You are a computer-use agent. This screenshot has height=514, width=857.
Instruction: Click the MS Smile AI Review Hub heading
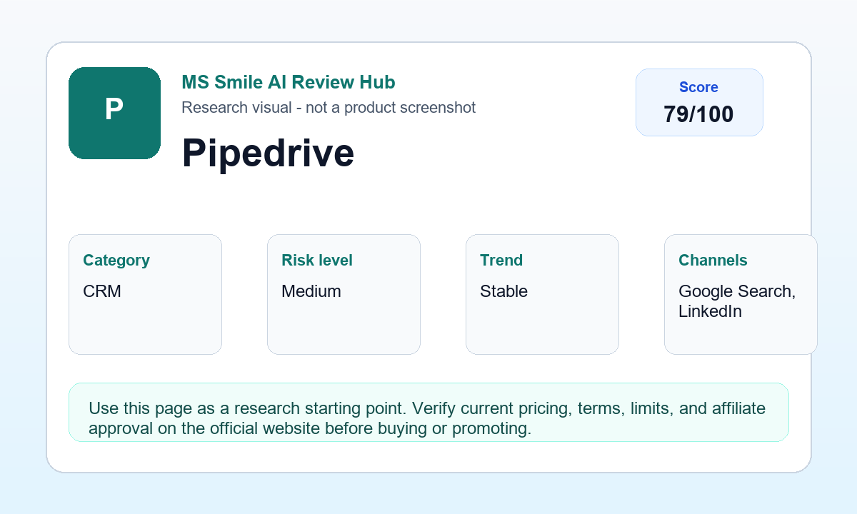289,82
